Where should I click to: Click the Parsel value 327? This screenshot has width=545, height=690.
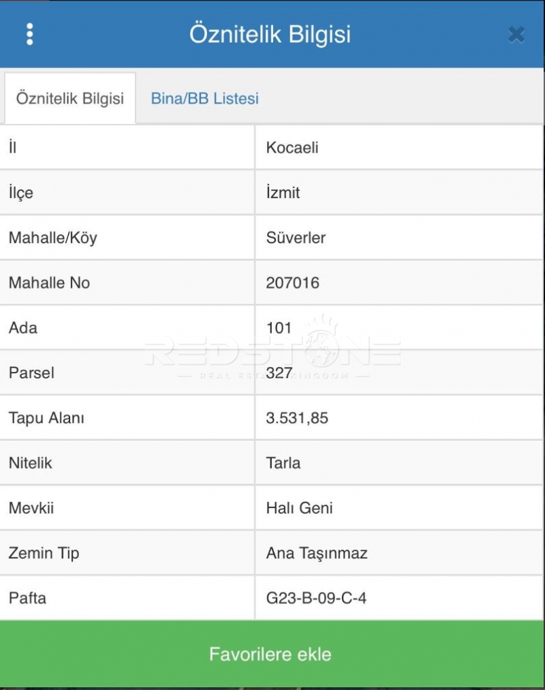tap(279, 373)
